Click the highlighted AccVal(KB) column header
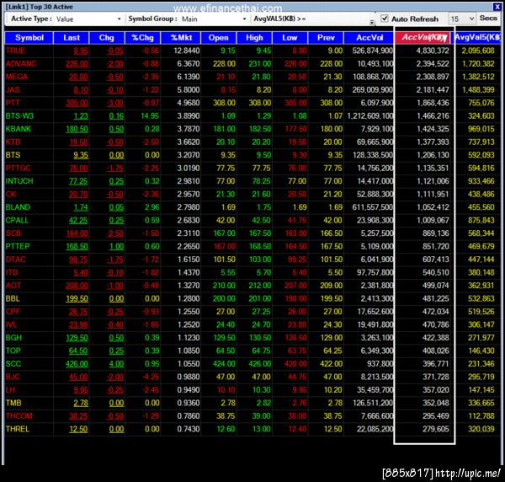The width and height of the screenshot is (505, 482). click(423, 37)
